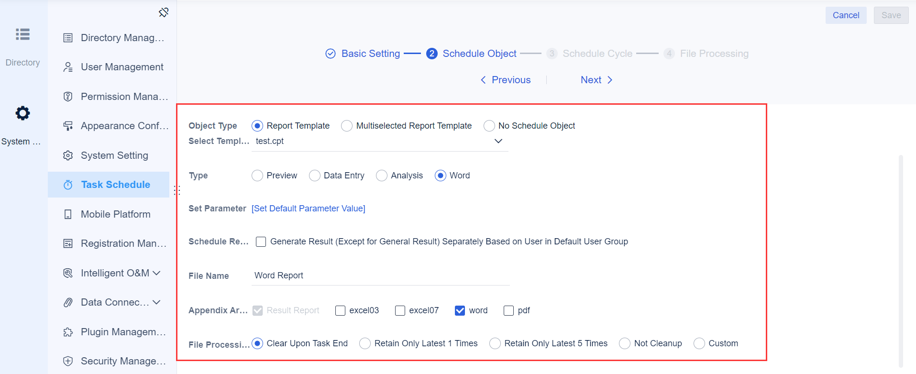Click the System gear icon
This screenshot has width=916, height=374.
click(x=22, y=113)
